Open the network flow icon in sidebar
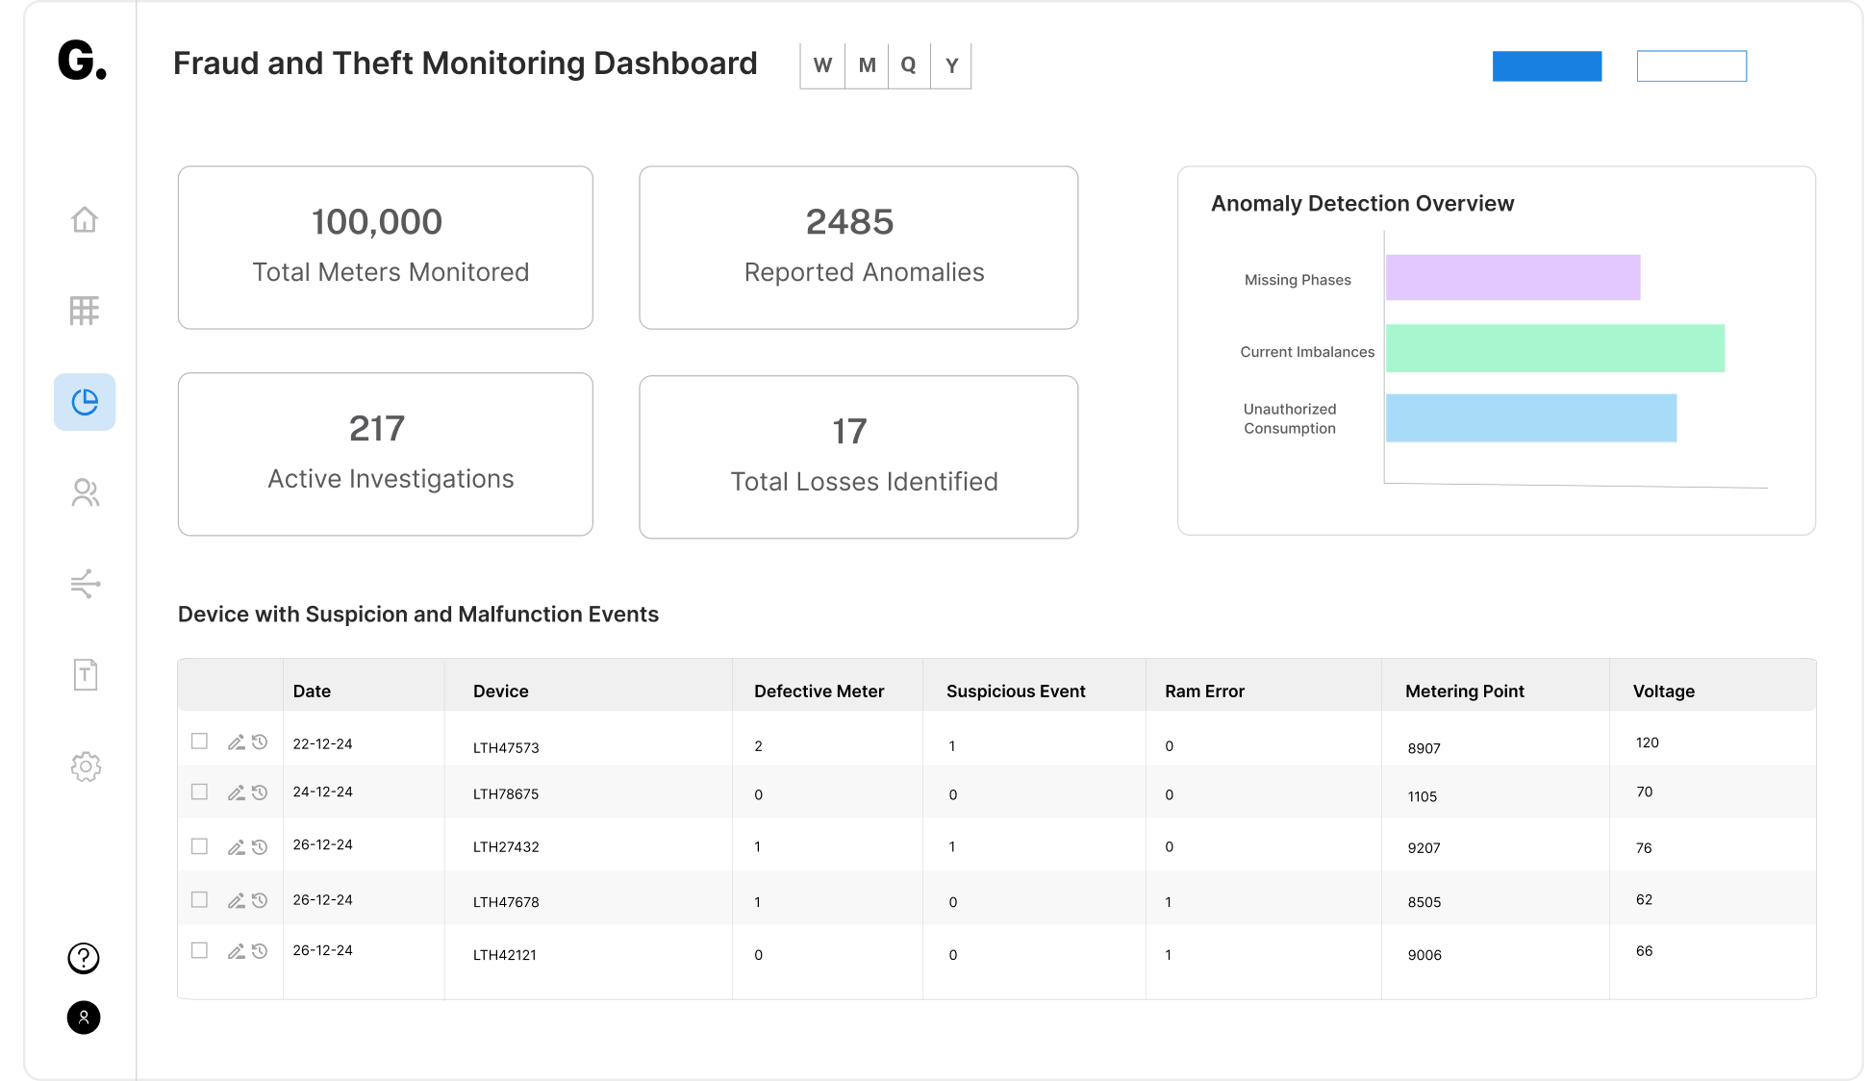 point(85,584)
